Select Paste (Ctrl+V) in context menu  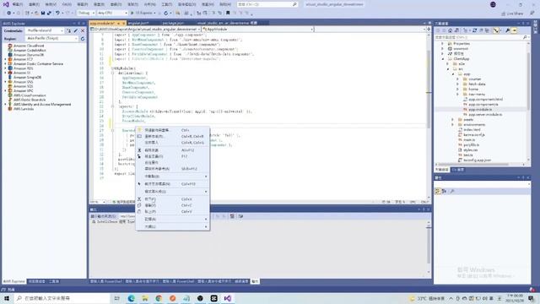coord(173,212)
